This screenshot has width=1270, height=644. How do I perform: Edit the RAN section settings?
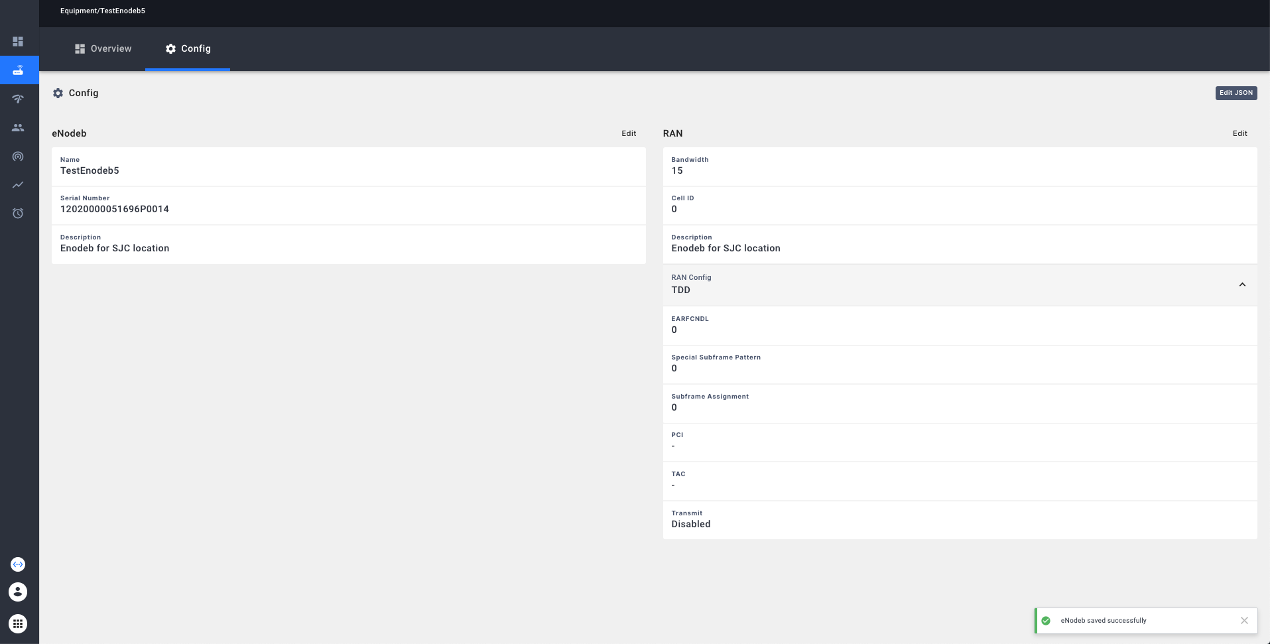(1239, 133)
